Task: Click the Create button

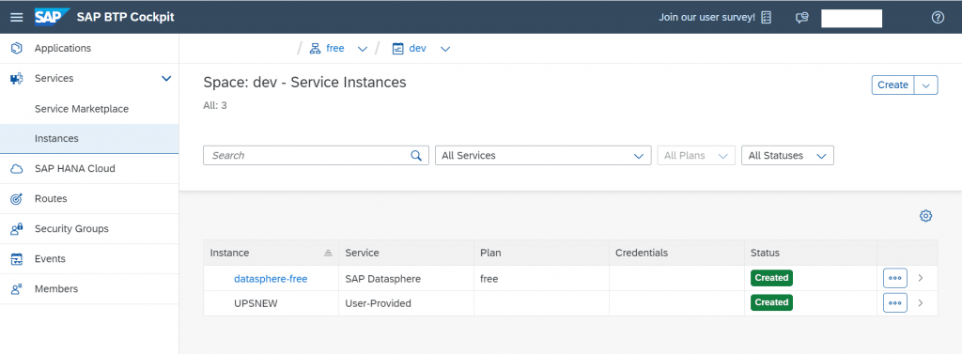Action: 892,85
